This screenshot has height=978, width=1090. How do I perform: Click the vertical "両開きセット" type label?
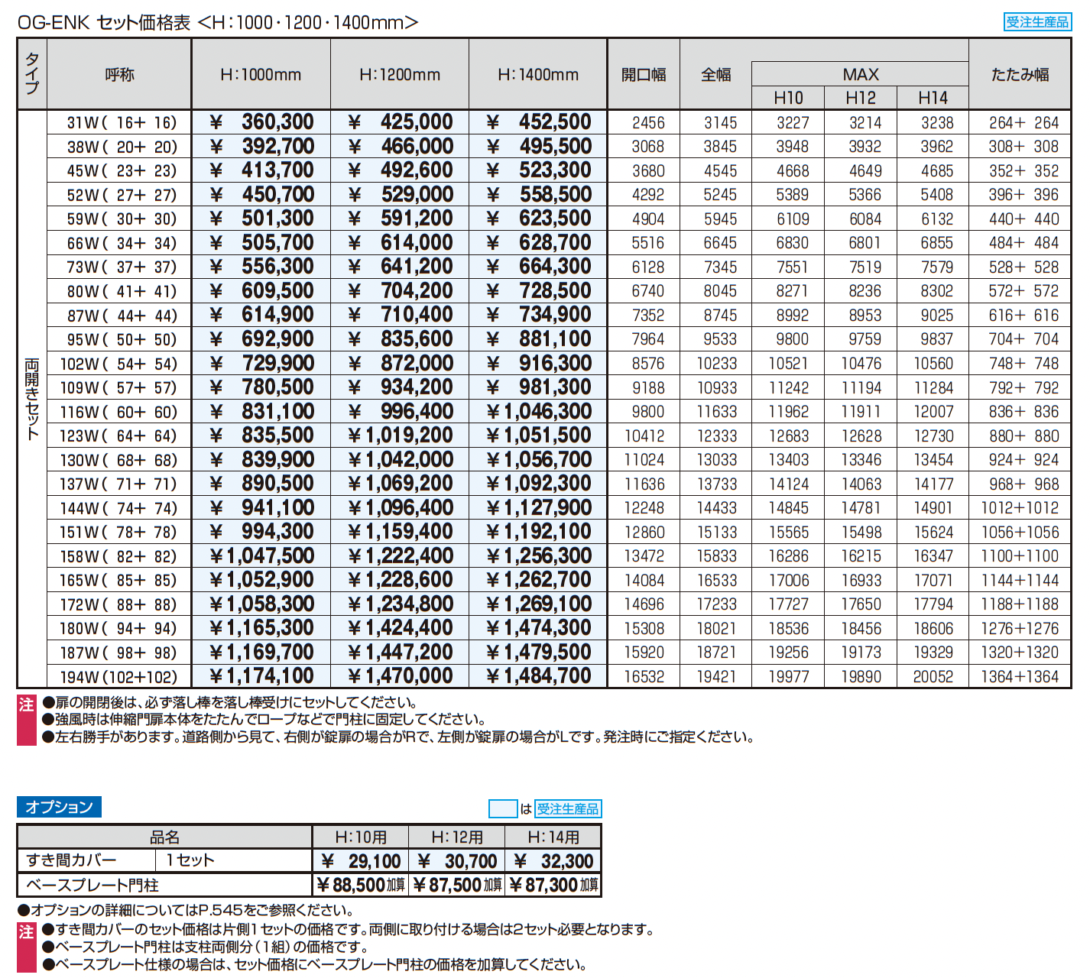pos(32,399)
